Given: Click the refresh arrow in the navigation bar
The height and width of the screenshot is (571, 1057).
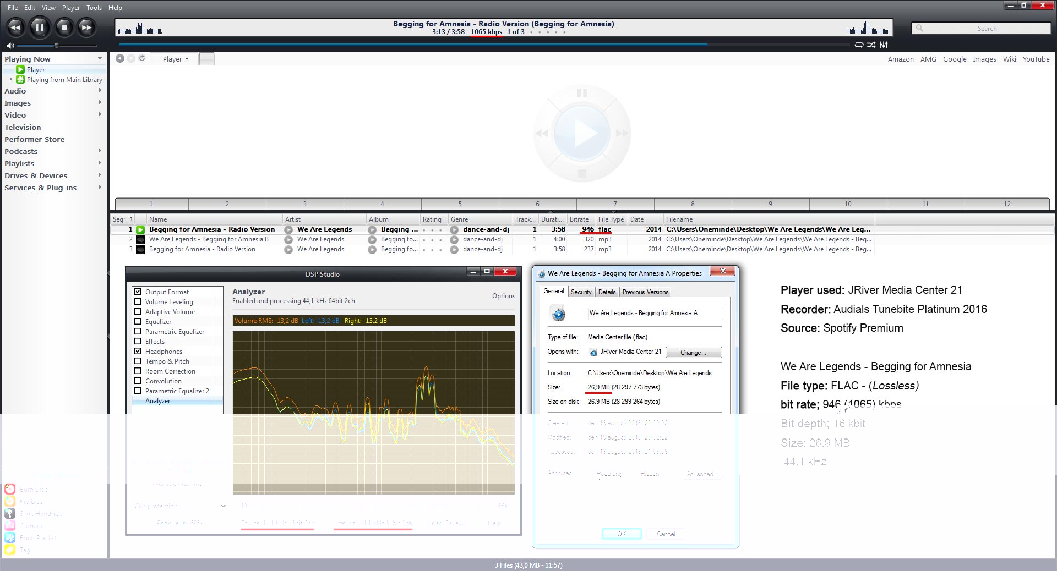Looking at the screenshot, I should coord(142,58).
